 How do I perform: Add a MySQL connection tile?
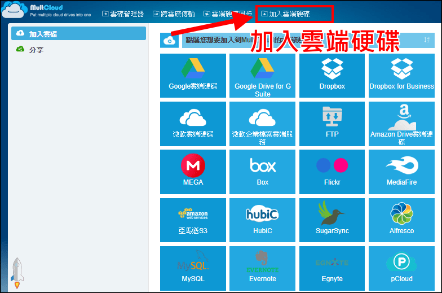point(193,269)
